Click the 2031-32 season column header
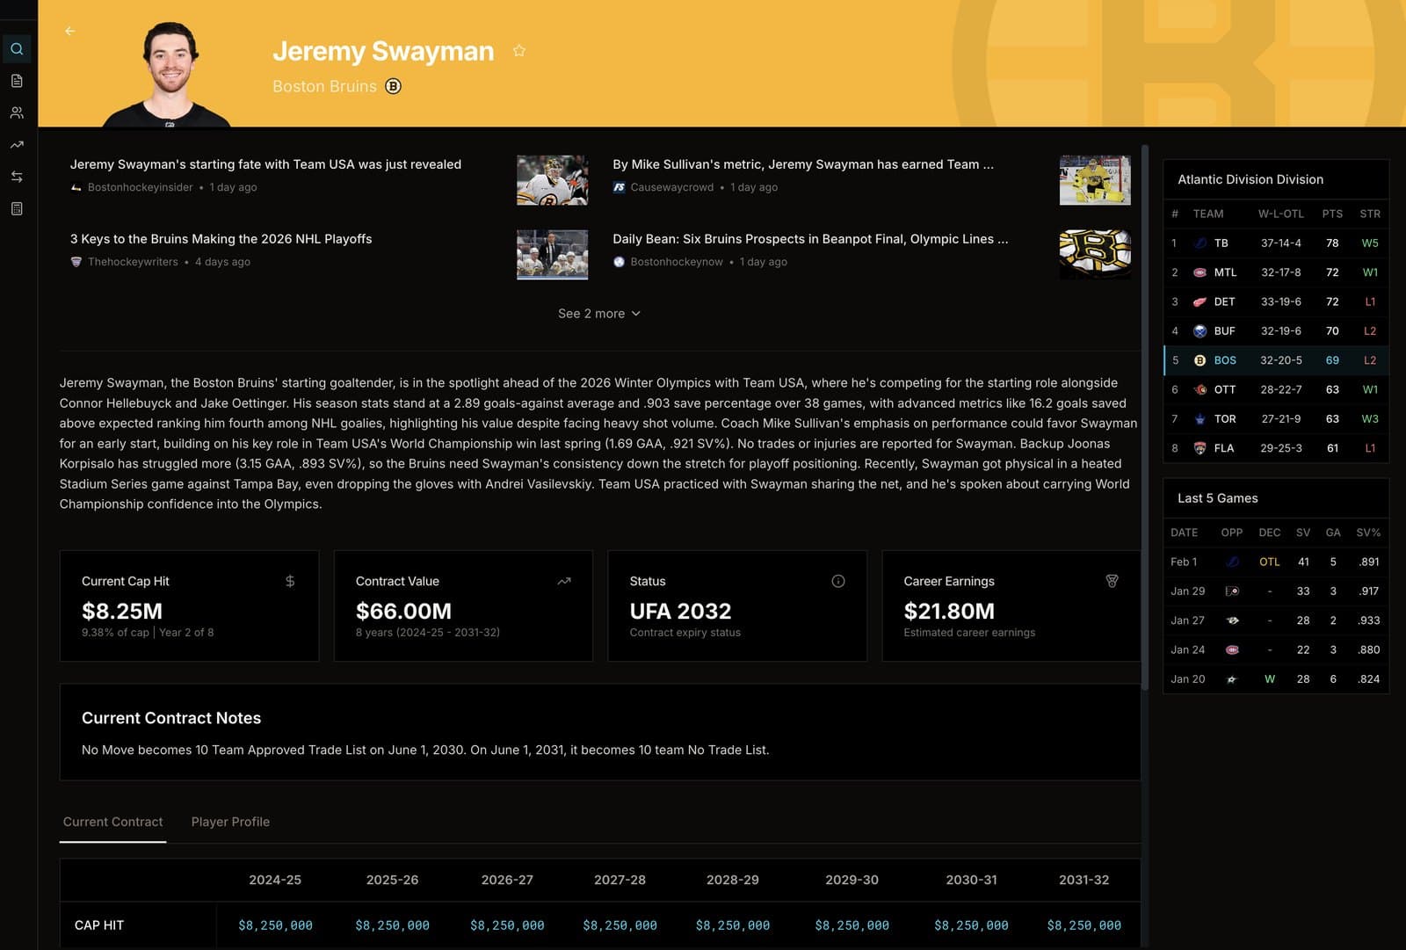 [1084, 880]
